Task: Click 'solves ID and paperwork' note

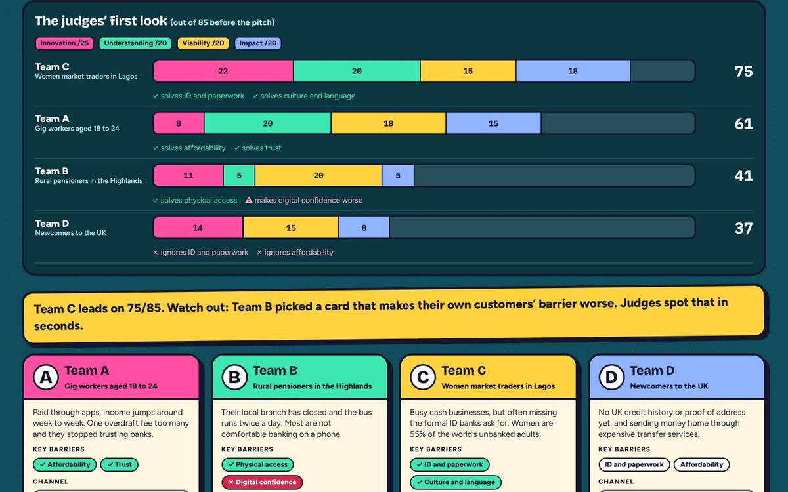Action: tap(198, 96)
